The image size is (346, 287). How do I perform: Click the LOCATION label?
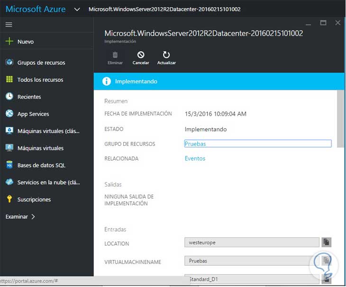coord(117,243)
